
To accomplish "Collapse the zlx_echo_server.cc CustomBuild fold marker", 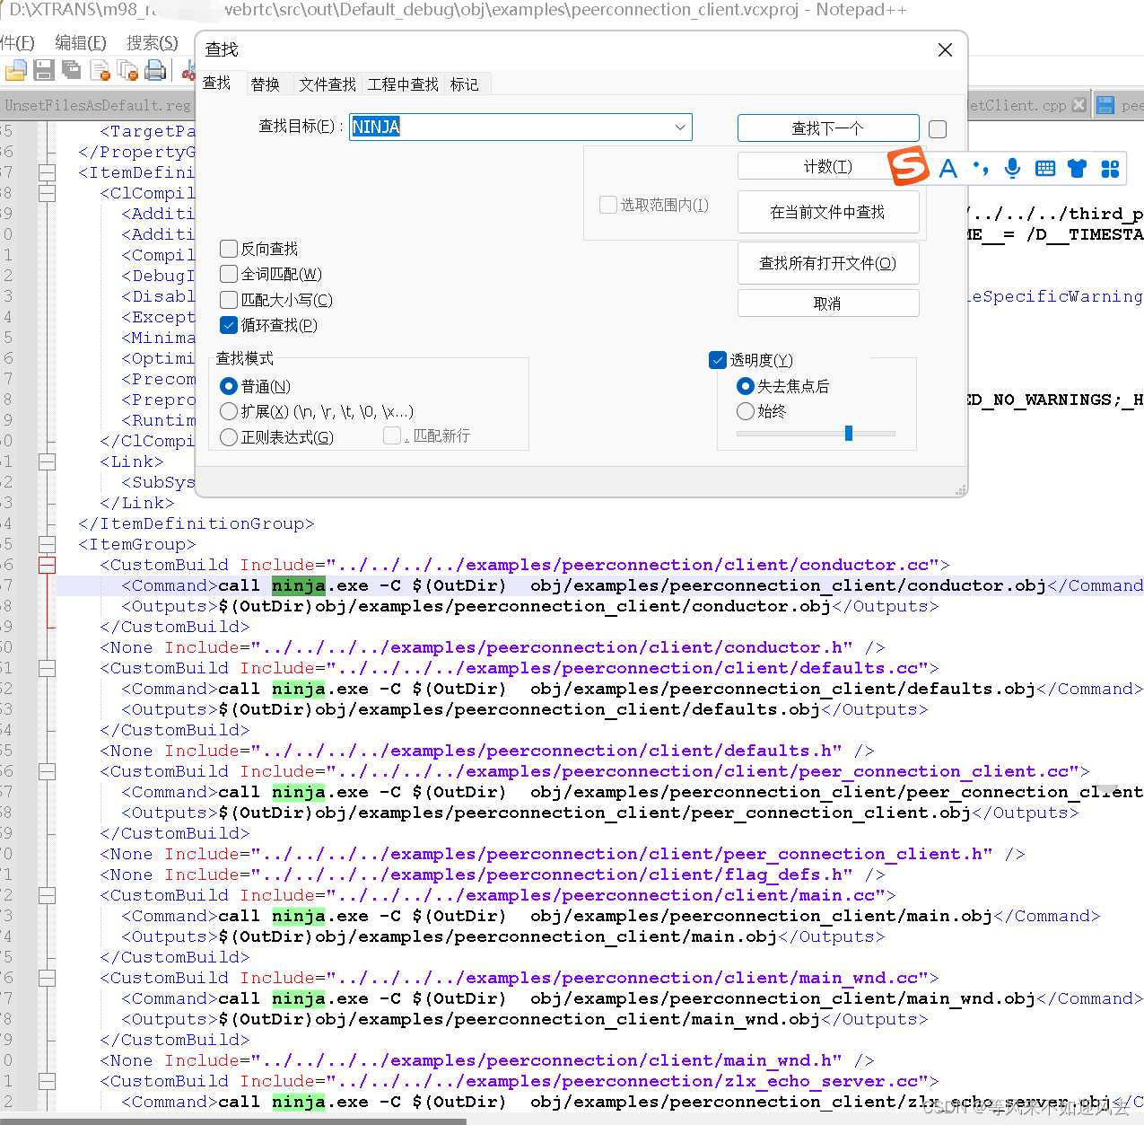I will click(x=48, y=1081).
